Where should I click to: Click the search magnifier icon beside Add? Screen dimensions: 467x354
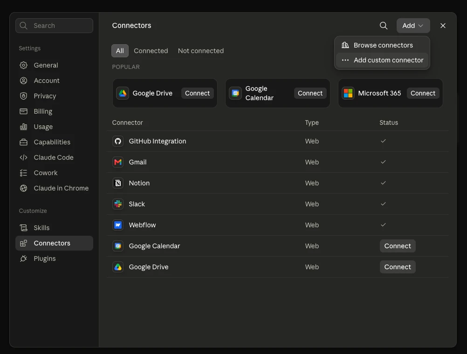coord(384,26)
